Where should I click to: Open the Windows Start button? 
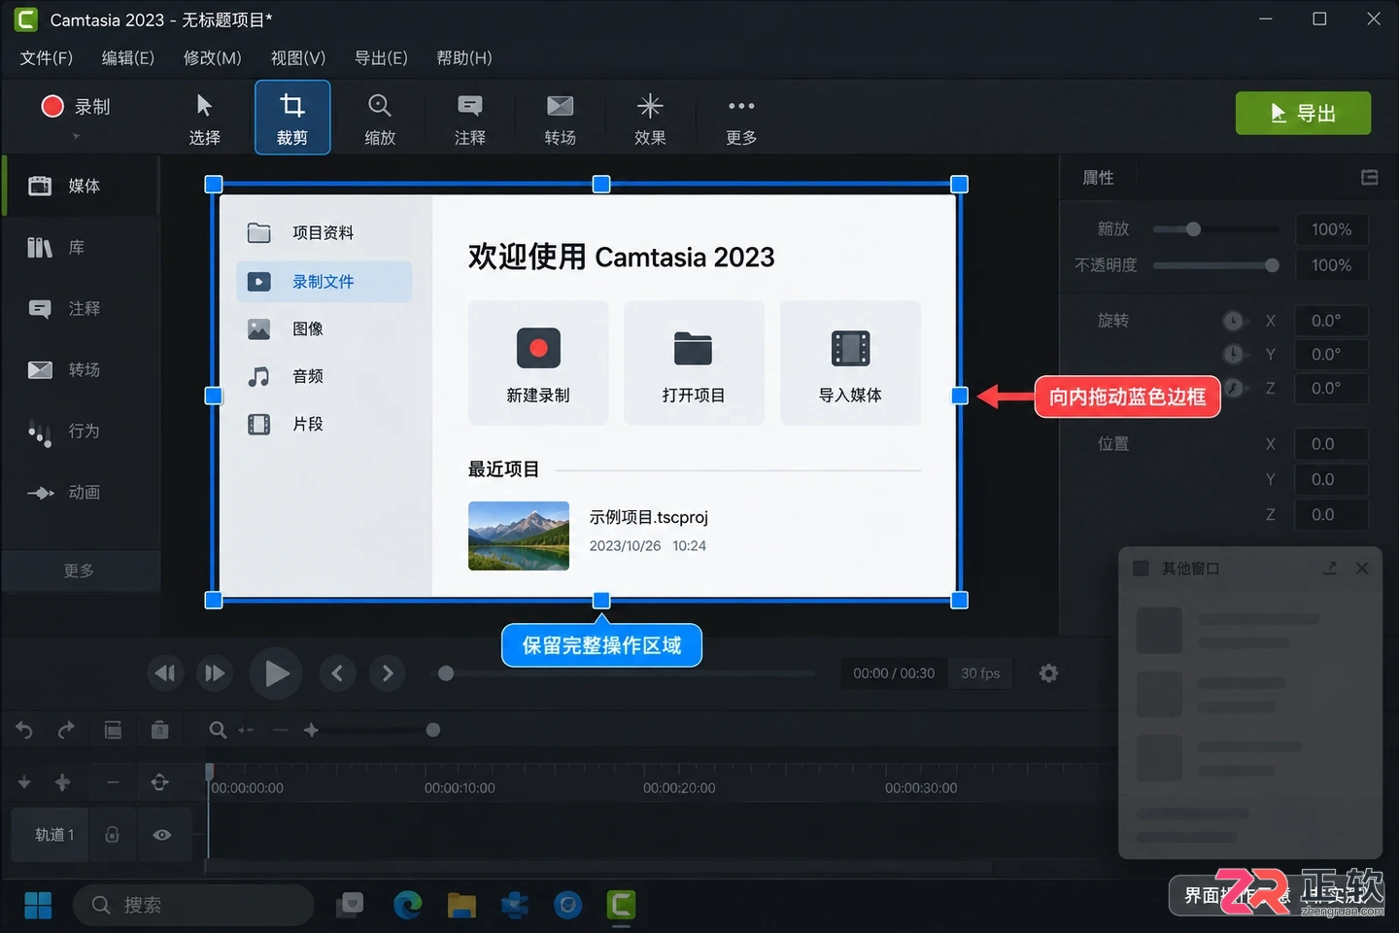38,906
